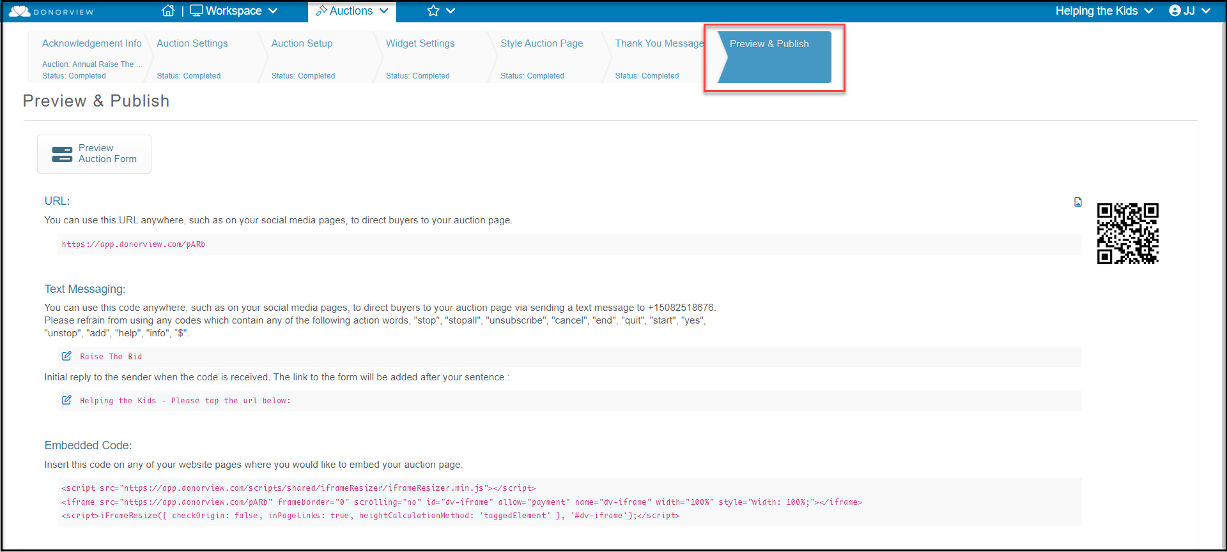
Task: Go to the Auction Setup step
Action: point(302,43)
